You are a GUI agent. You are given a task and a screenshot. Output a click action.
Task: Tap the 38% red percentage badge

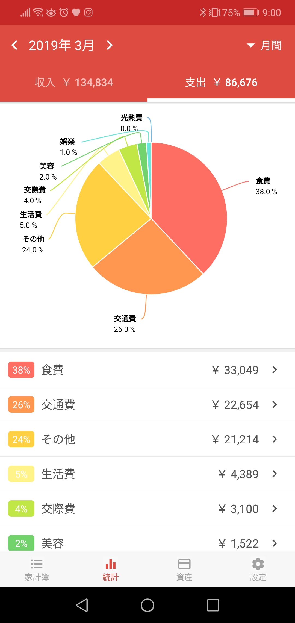point(21,370)
